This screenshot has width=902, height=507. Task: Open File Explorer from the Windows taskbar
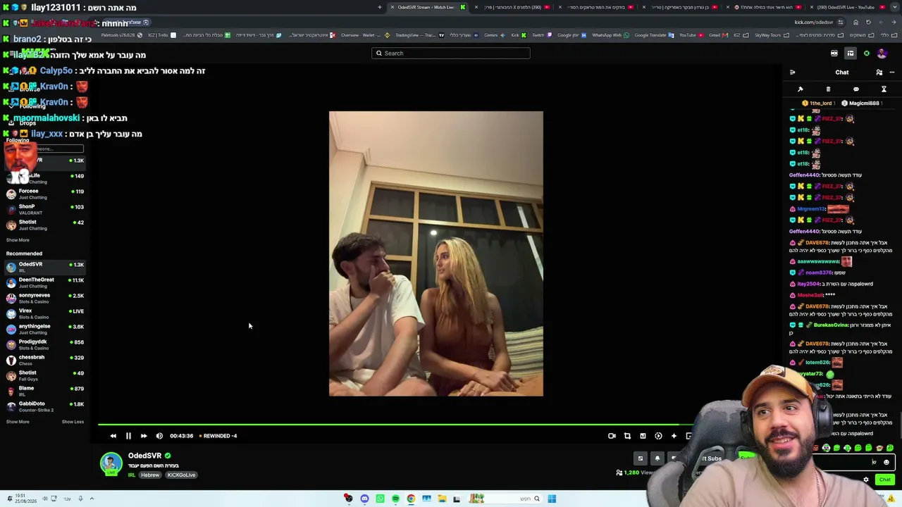(x=442, y=499)
